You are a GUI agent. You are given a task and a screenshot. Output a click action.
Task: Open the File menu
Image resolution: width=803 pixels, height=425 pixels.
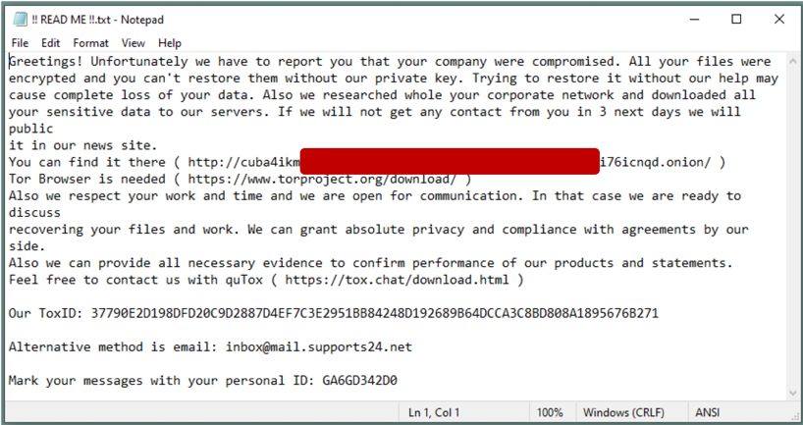tap(20, 43)
